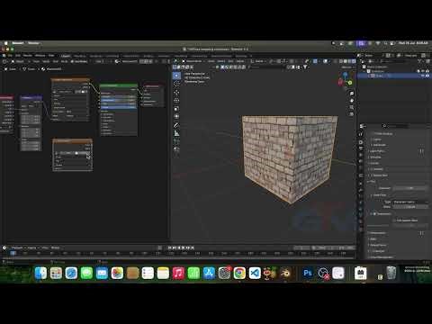Collapse the Film panel
Image resolution: width=432 pixels, height=324 pixels.
point(372,182)
